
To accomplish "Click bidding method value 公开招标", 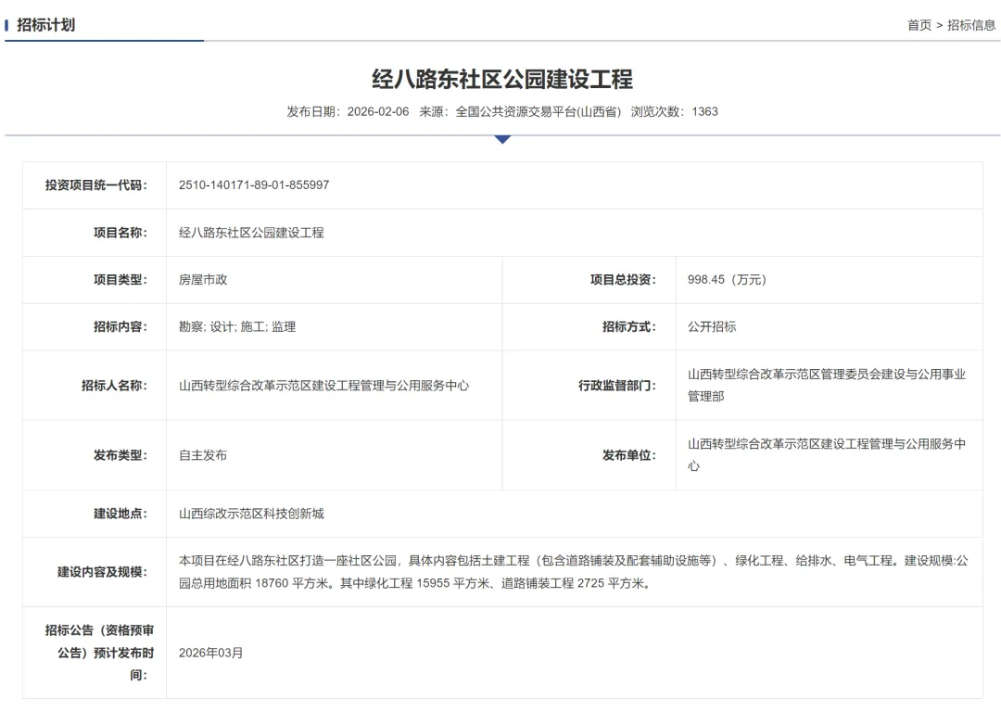I will coord(712,327).
